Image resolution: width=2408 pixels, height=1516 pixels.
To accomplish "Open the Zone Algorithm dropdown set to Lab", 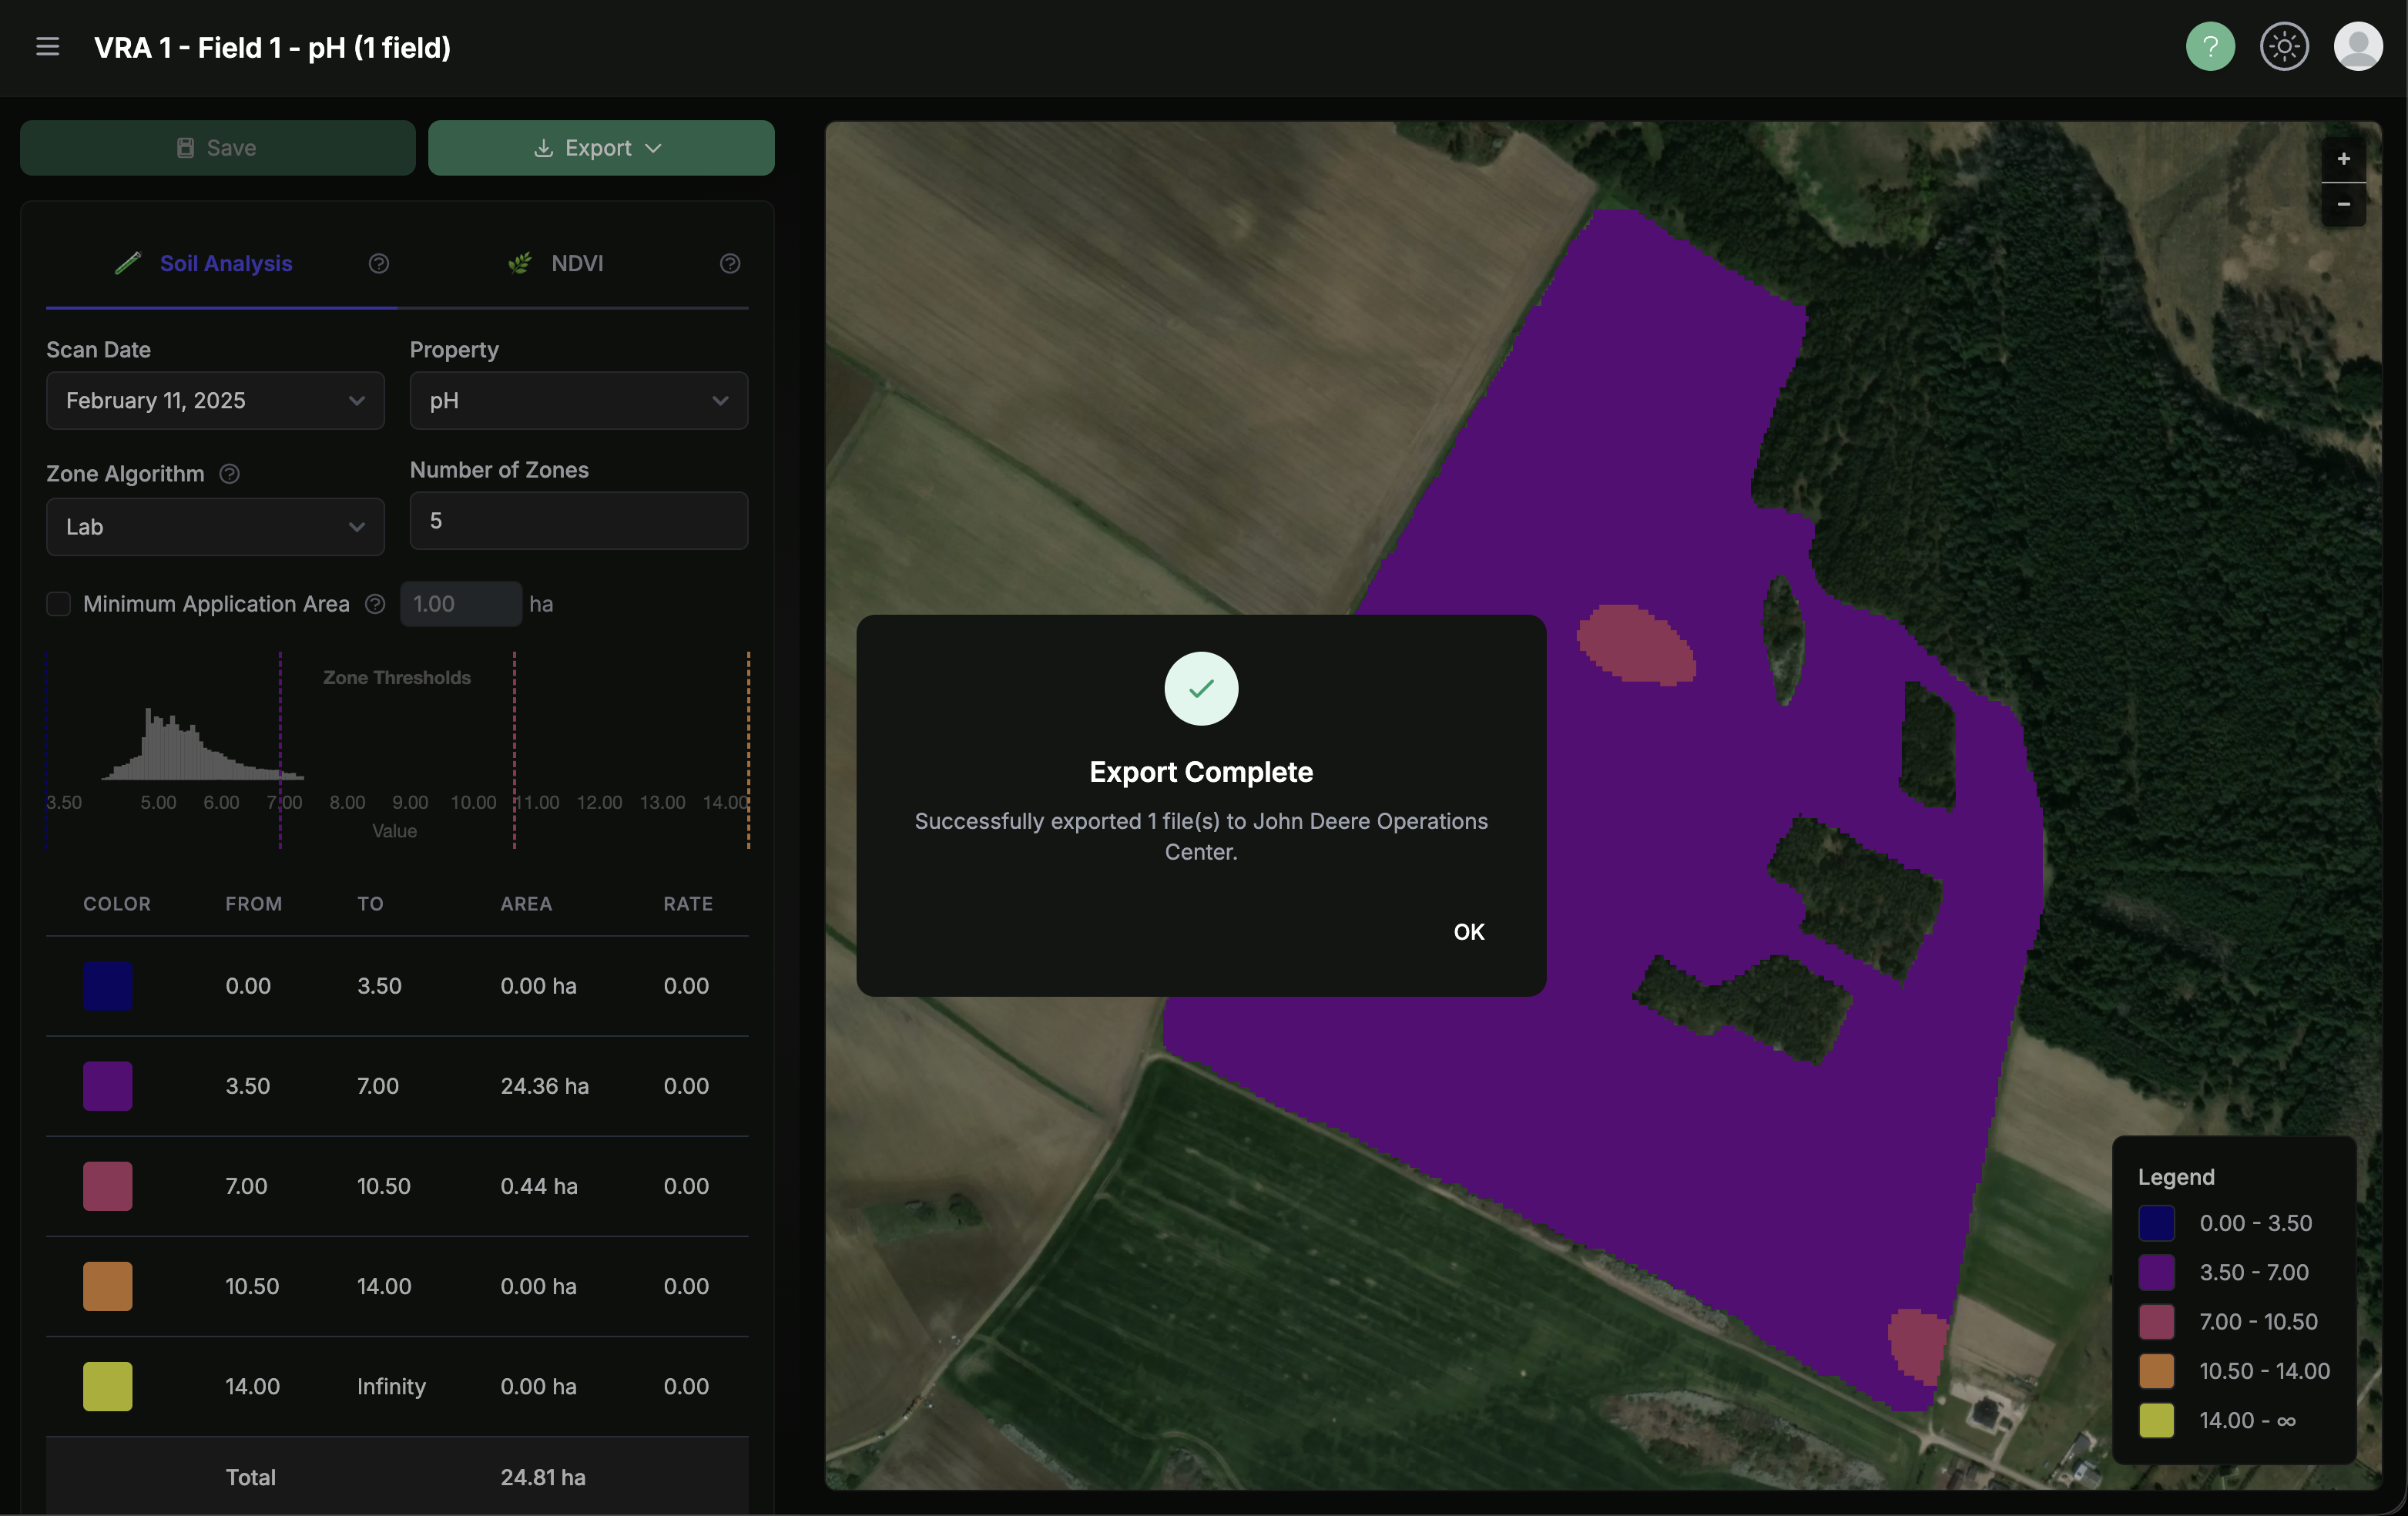I will pos(214,527).
